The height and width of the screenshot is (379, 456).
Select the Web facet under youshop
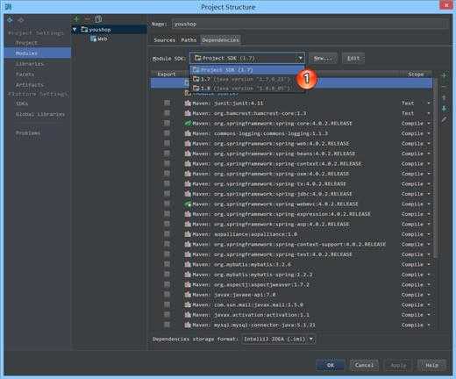pyautogui.click(x=99, y=39)
